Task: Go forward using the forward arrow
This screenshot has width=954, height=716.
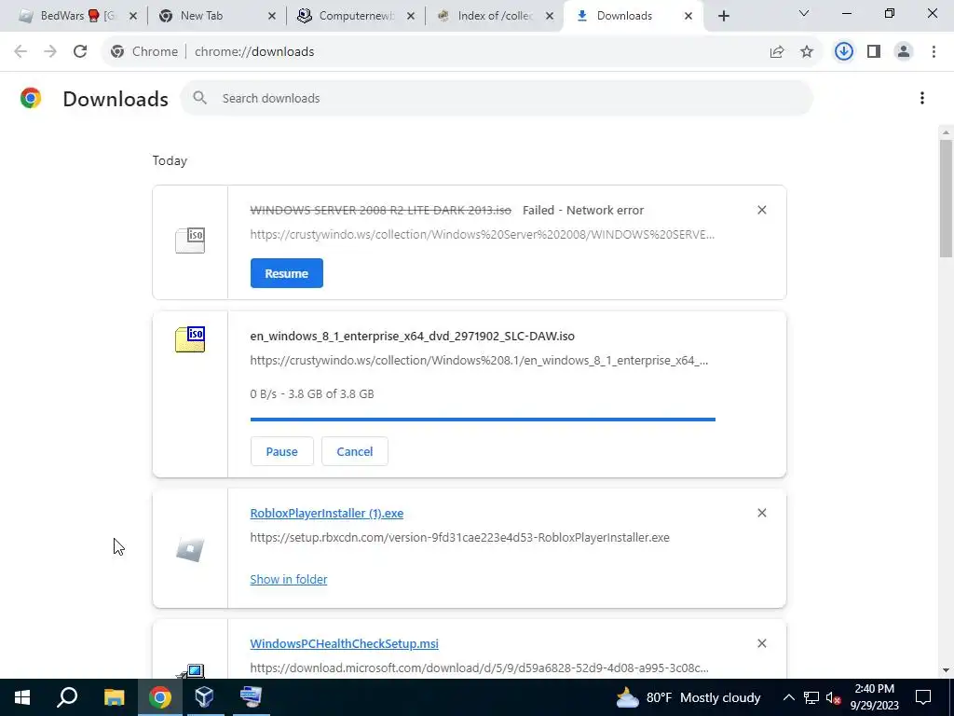Action: (x=50, y=52)
